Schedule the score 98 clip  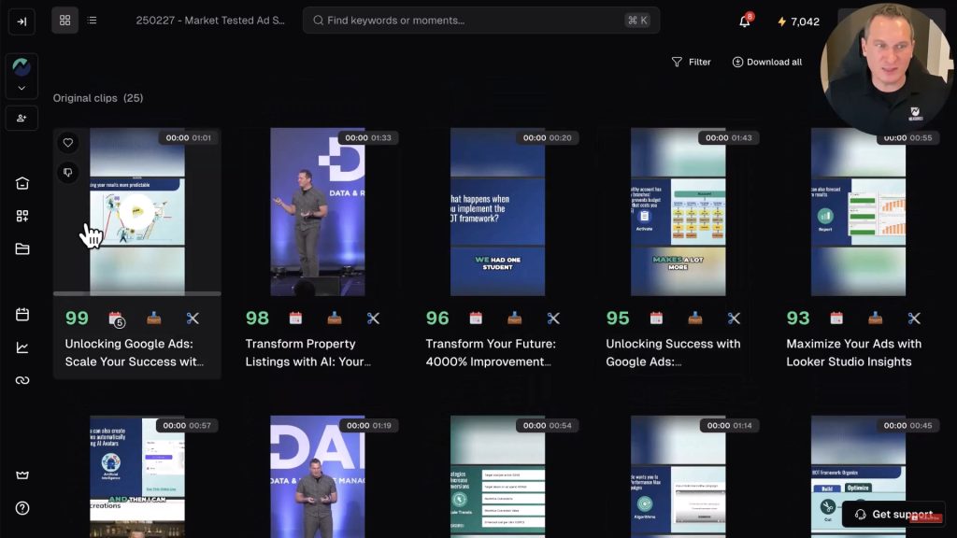[x=295, y=318]
